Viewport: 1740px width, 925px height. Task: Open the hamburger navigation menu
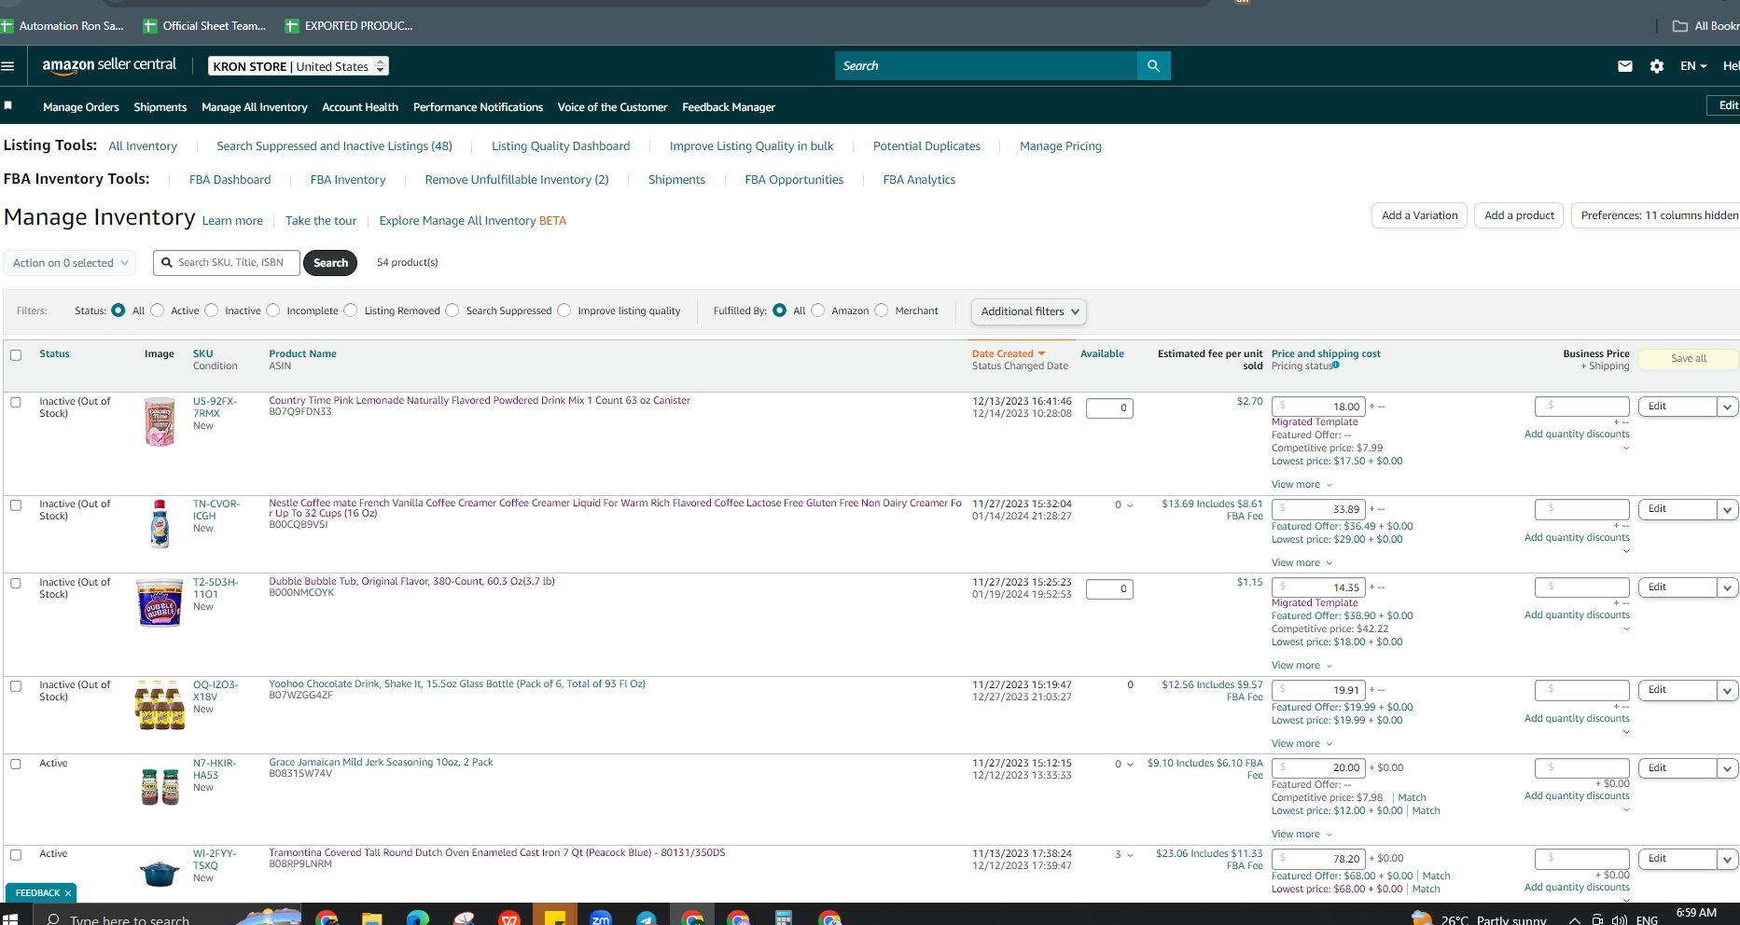[x=8, y=66]
